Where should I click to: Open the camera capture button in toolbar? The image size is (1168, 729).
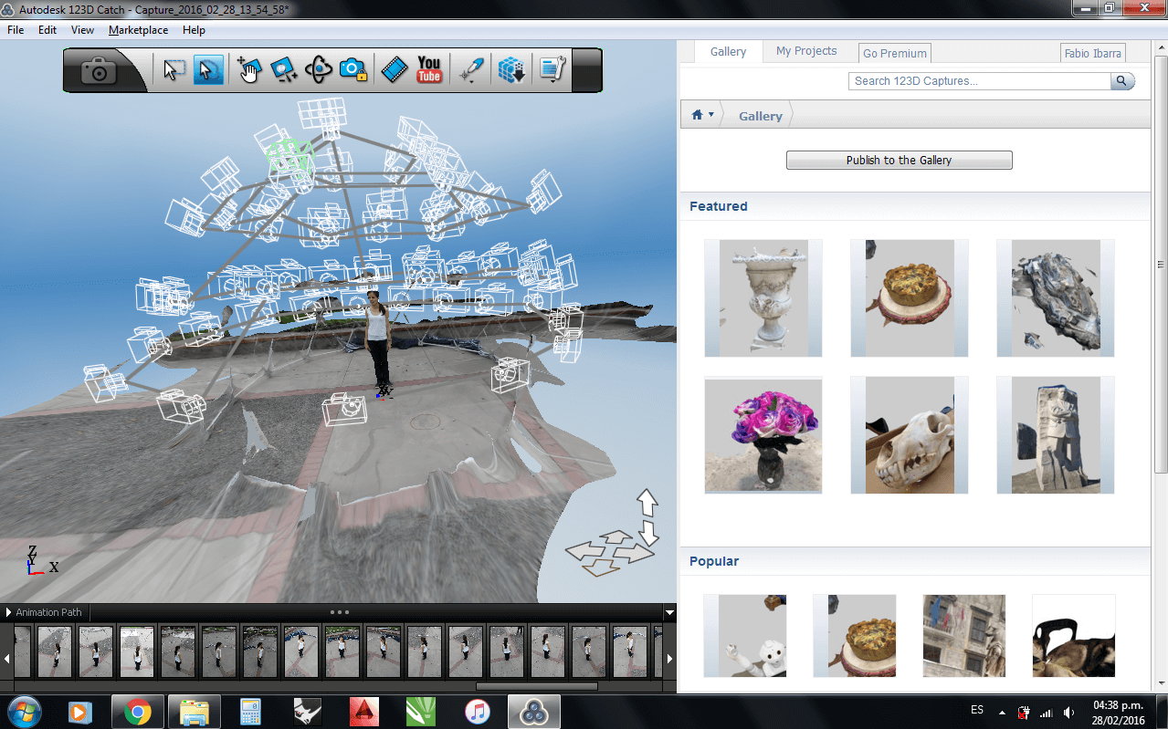coord(100,70)
